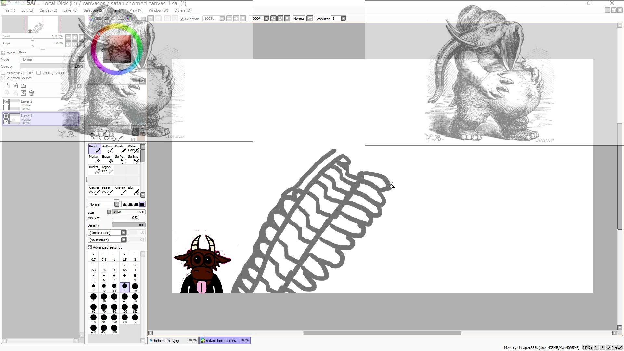The image size is (624, 351).
Task: Create a new layer folder
Action: click(x=23, y=86)
